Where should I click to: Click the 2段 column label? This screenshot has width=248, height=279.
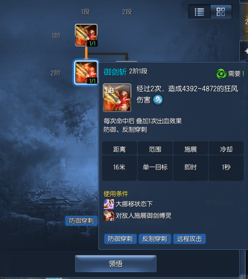coord(127,12)
